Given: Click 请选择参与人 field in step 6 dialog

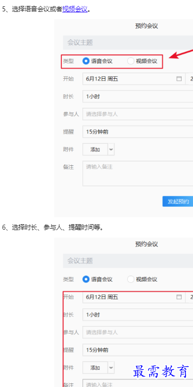Looking at the screenshot, I should coord(138,333).
